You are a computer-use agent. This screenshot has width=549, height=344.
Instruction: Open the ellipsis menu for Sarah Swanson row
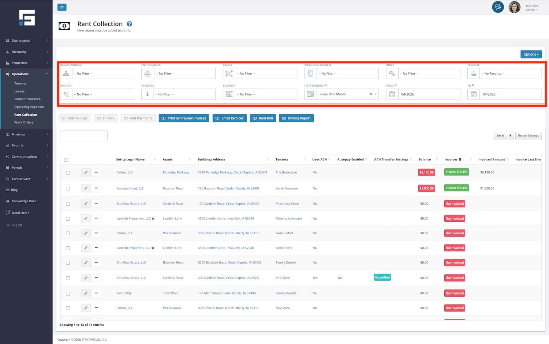(x=97, y=188)
